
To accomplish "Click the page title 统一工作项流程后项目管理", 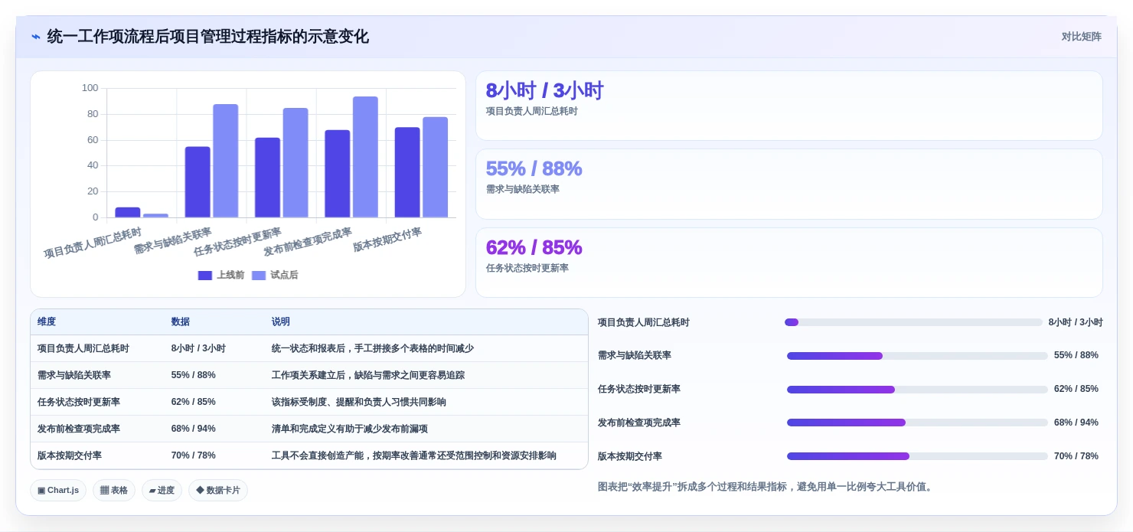I will (207, 37).
